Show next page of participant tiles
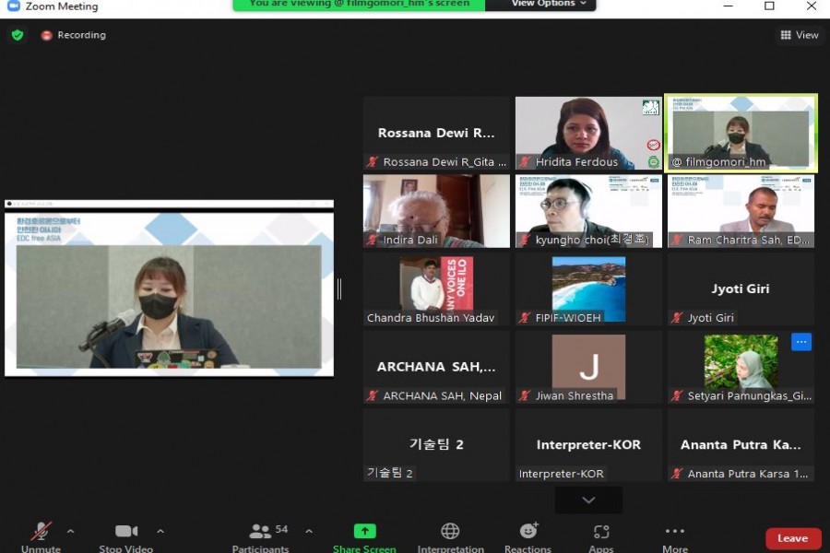This screenshot has height=553, width=830. [588, 500]
